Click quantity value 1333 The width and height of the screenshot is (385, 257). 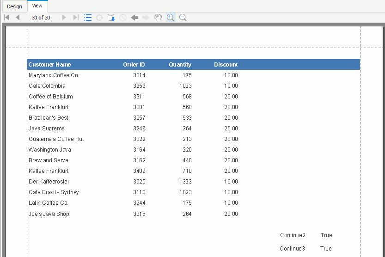pyautogui.click(x=185, y=182)
